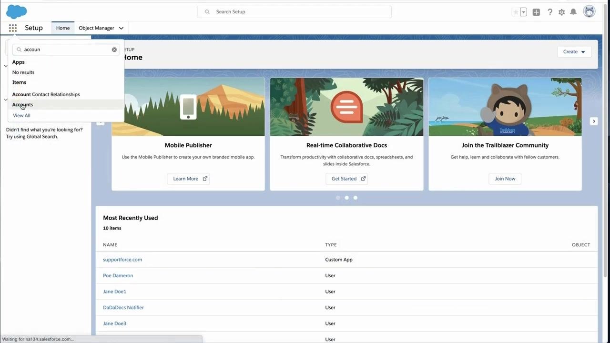Viewport: 610px width, 343px height.
Task: Click the NAME column header
Action: click(110, 245)
